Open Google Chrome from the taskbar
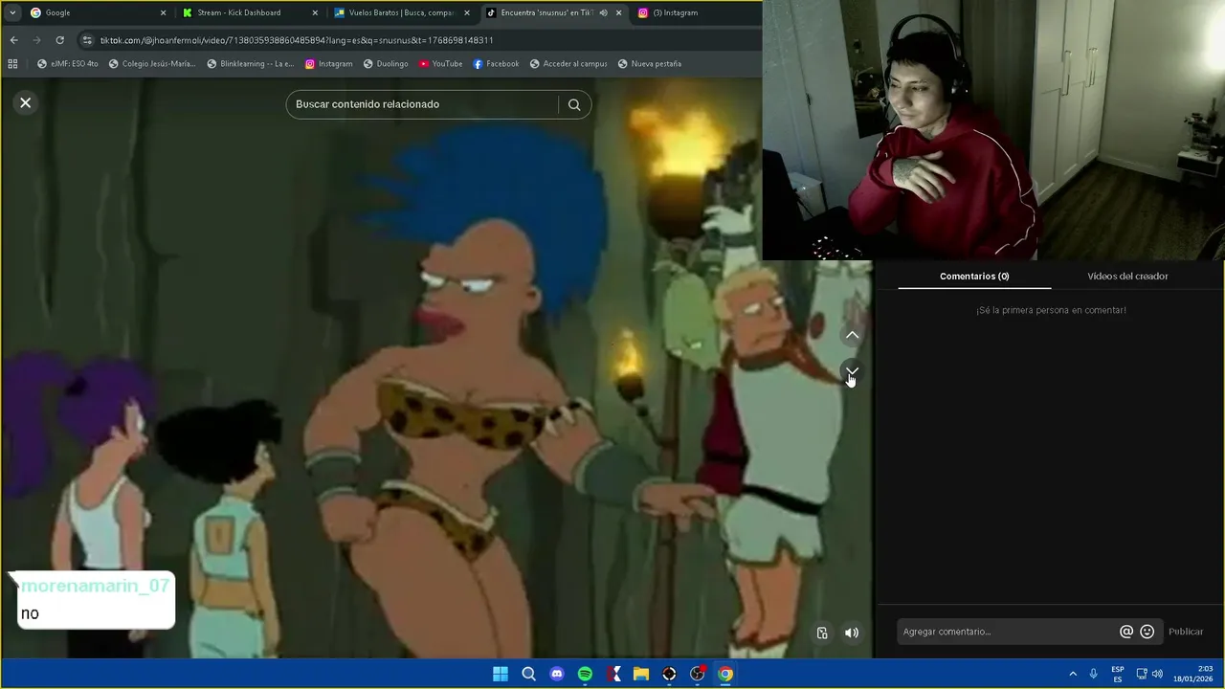 coord(725,674)
